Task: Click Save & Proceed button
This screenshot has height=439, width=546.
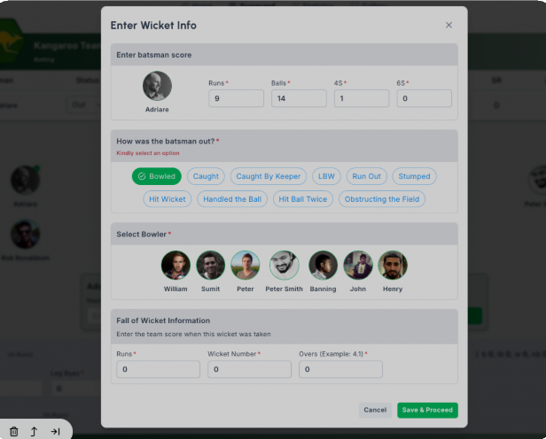Action: (x=427, y=410)
